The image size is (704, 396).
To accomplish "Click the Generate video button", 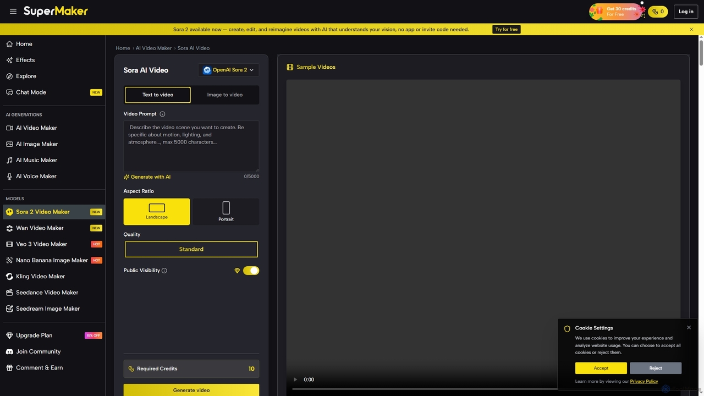I will pos(191,389).
